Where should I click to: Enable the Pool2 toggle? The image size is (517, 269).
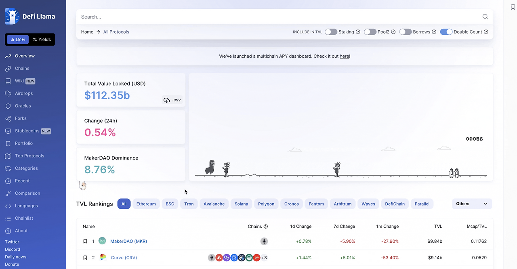coord(370,32)
